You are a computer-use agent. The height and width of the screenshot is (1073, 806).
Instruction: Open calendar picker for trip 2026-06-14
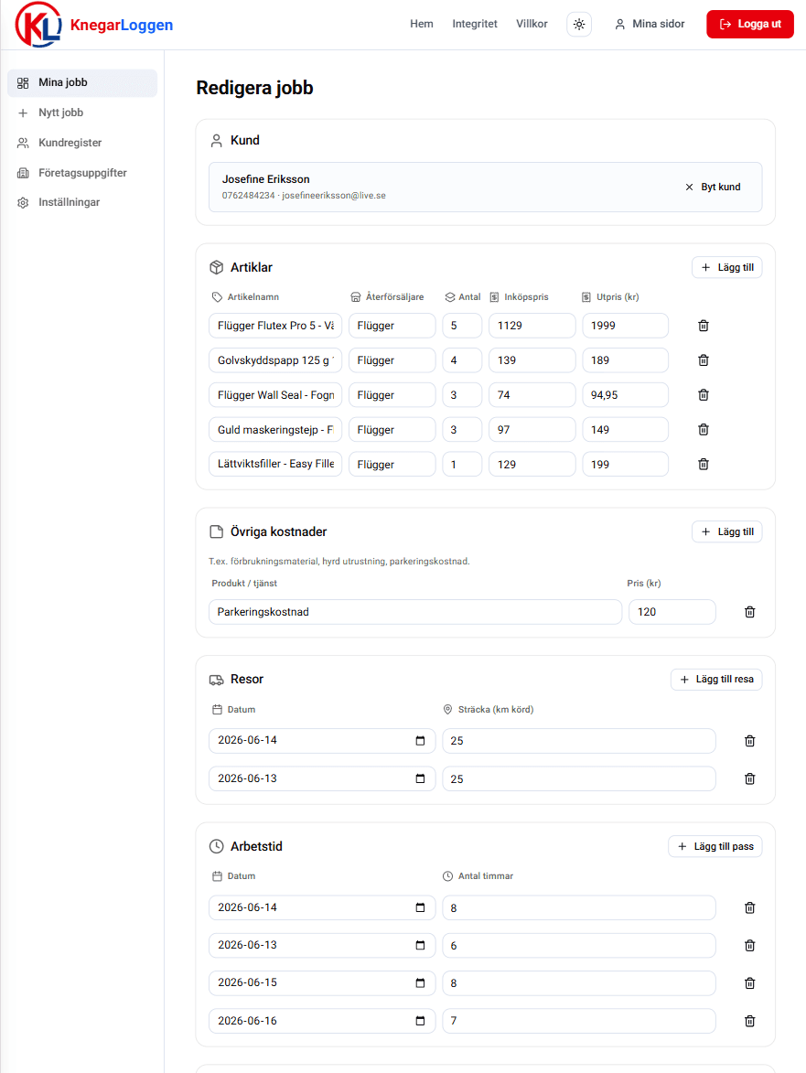pos(420,740)
